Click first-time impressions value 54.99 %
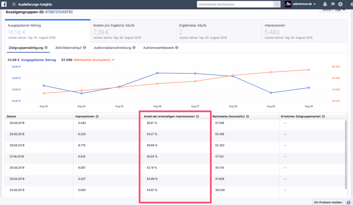 [x=152, y=179]
